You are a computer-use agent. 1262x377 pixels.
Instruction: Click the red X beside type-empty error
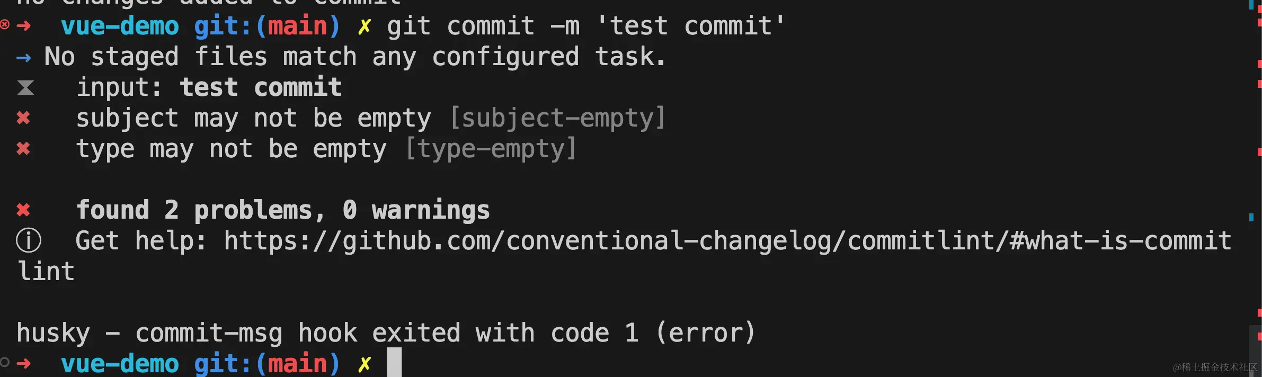pyautogui.click(x=23, y=148)
